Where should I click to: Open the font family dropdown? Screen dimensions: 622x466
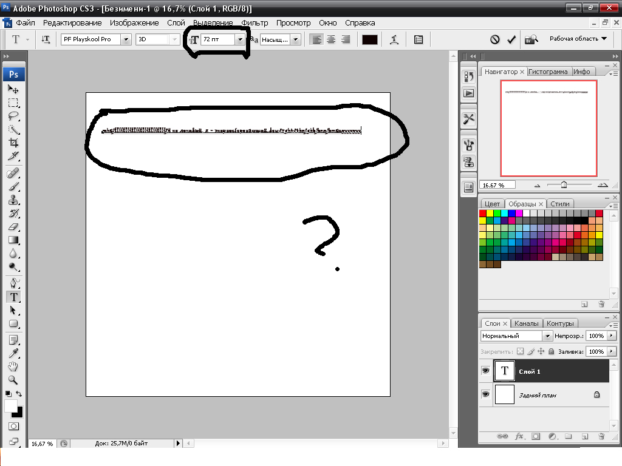tap(126, 39)
